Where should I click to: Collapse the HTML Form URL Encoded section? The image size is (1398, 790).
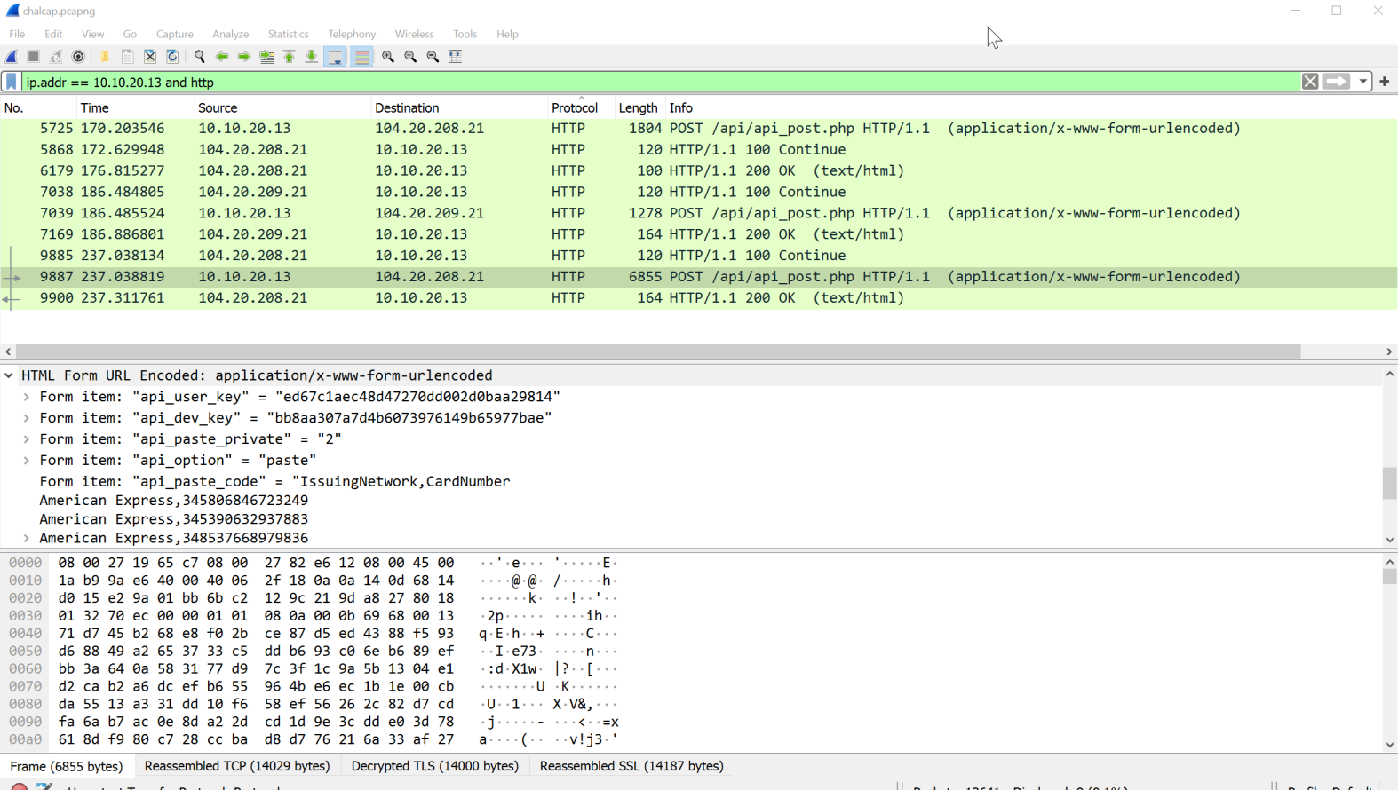[9, 375]
